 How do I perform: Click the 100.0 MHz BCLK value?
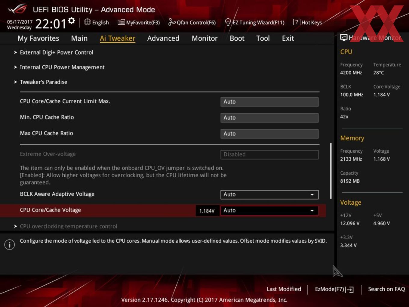pos(352,95)
